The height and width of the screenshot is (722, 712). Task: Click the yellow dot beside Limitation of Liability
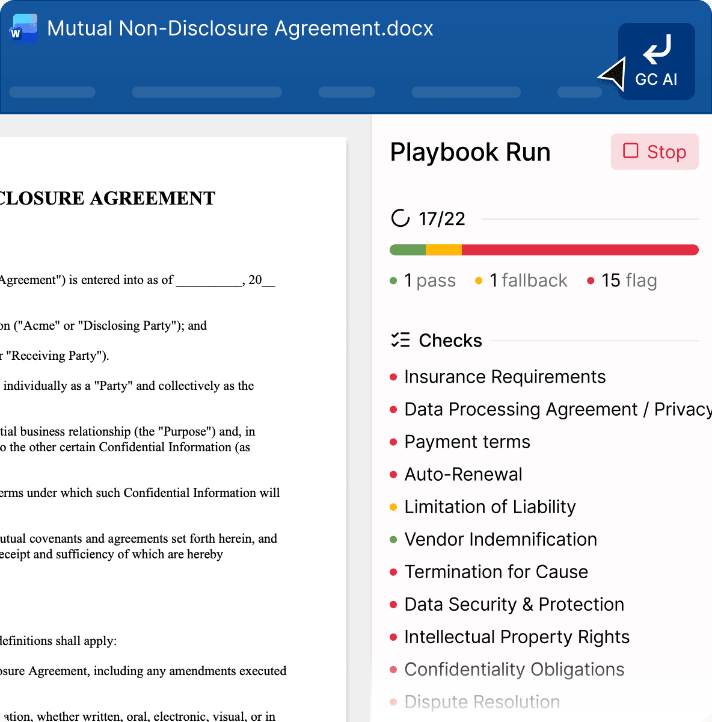[x=393, y=507]
